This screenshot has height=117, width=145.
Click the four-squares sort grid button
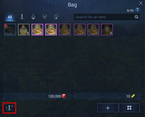[129, 108]
